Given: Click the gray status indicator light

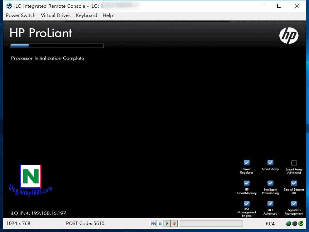Looking at the screenshot, I should click(295, 223).
